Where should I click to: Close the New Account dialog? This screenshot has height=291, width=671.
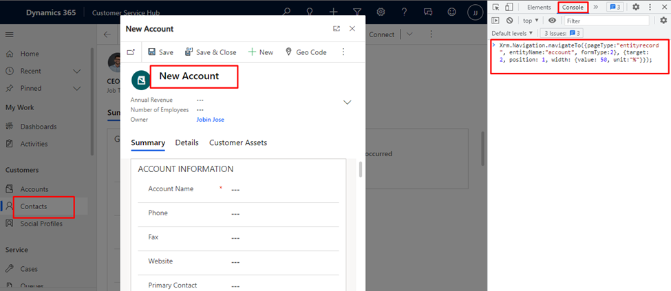click(x=352, y=29)
